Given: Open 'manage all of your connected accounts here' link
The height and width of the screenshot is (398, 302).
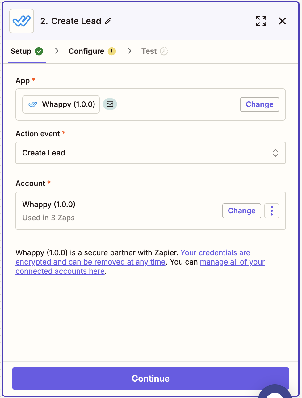Looking at the screenshot, I should pyautogui.click(x=140, y=267).
